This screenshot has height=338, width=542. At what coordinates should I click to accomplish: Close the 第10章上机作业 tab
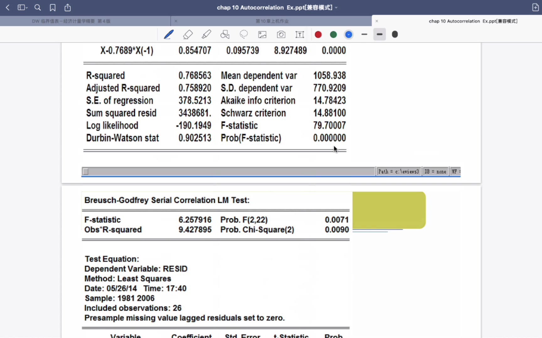click(x=176, y=21)
